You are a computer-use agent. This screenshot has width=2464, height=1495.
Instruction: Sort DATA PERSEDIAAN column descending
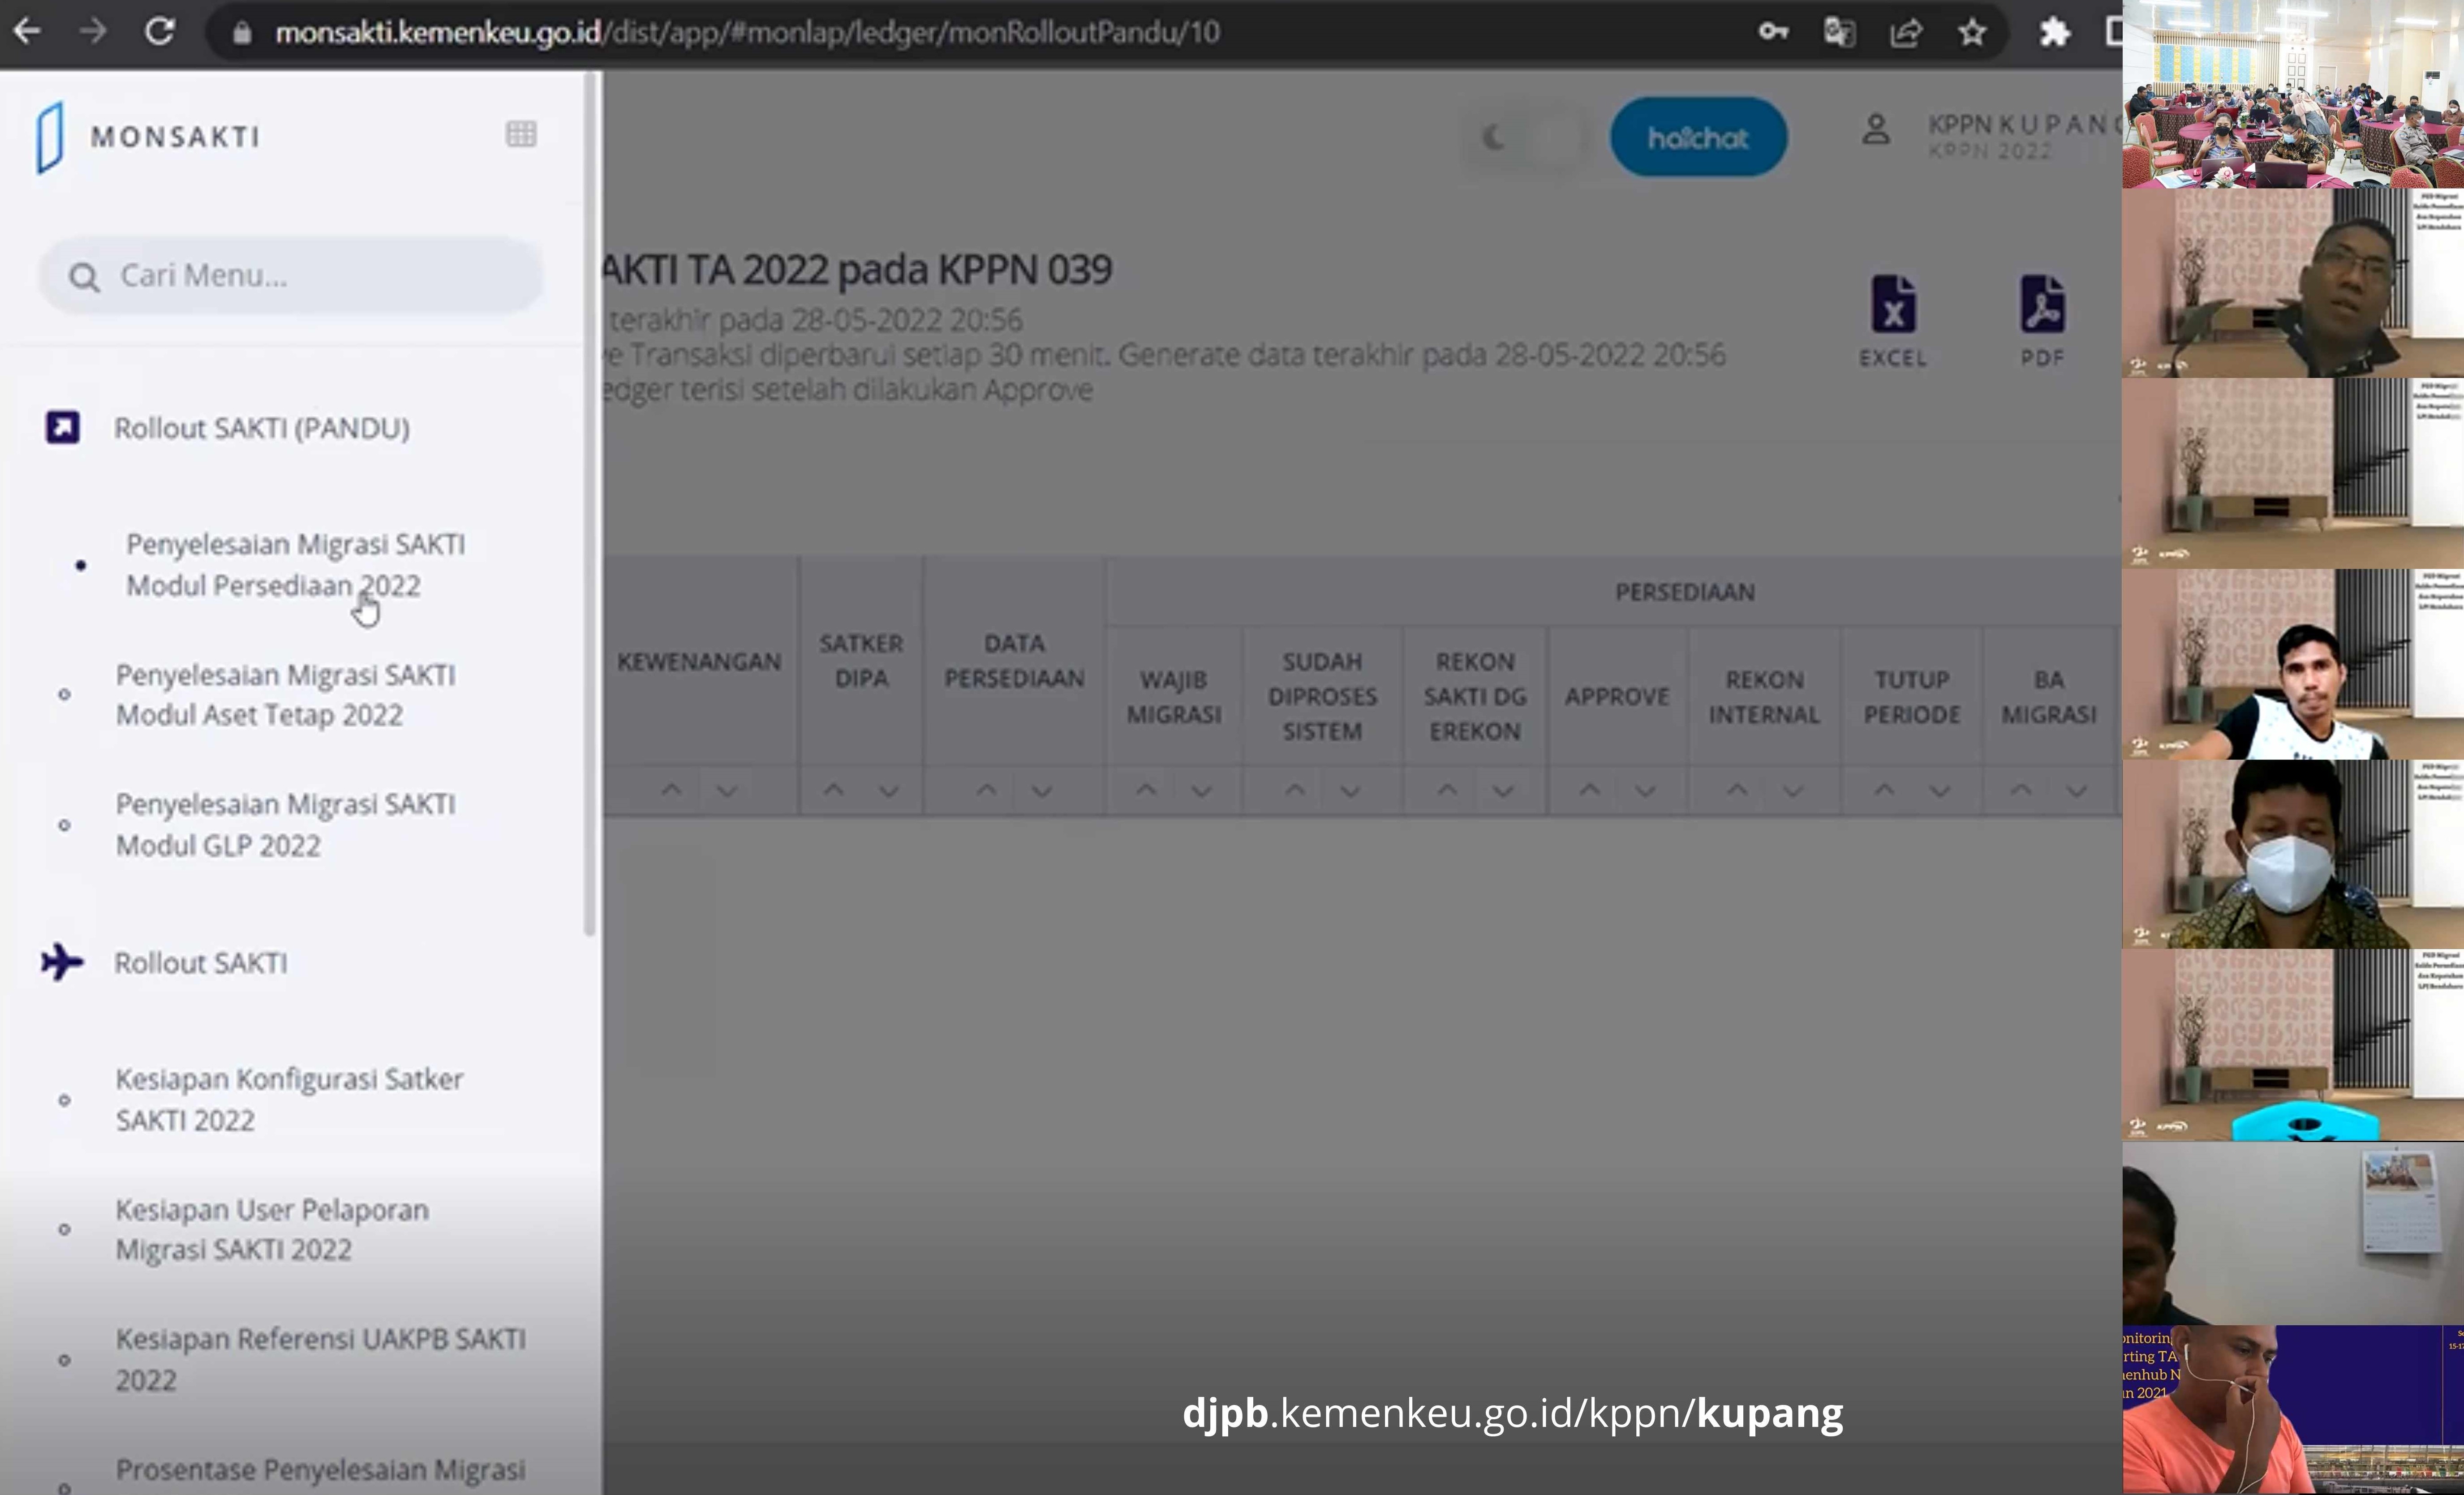[1041, 791]
